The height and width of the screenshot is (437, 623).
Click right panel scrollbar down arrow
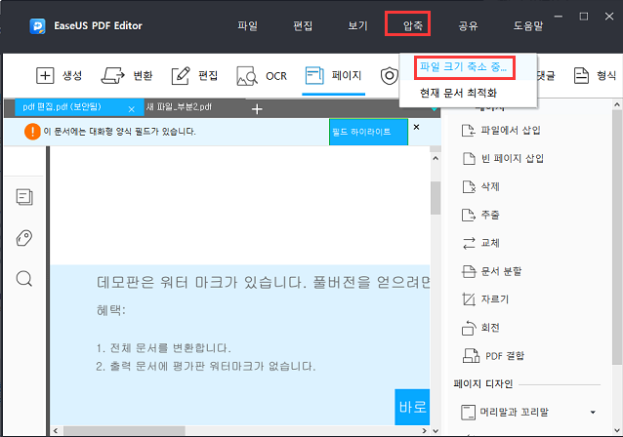click(x=617, y=430)
